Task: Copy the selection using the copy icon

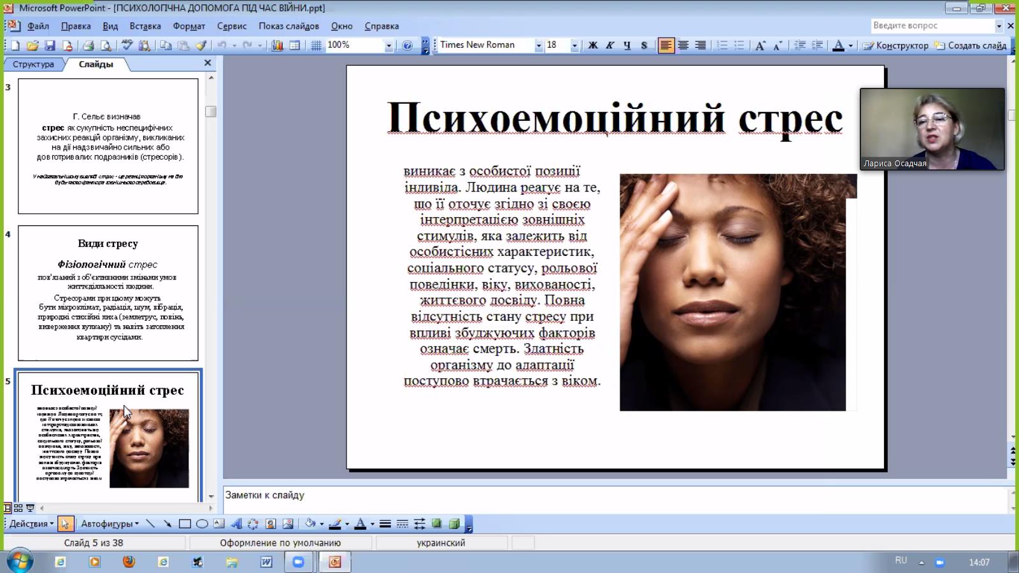Action: 166,45
